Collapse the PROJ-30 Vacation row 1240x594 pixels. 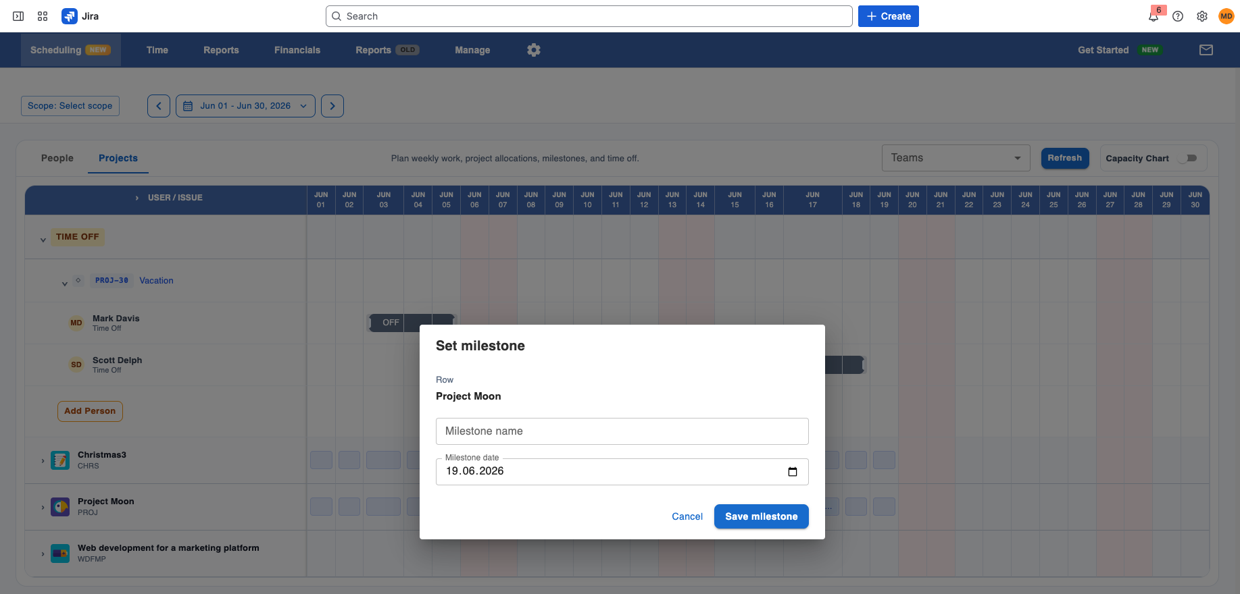pyautogui.click(x=65, y=283)
